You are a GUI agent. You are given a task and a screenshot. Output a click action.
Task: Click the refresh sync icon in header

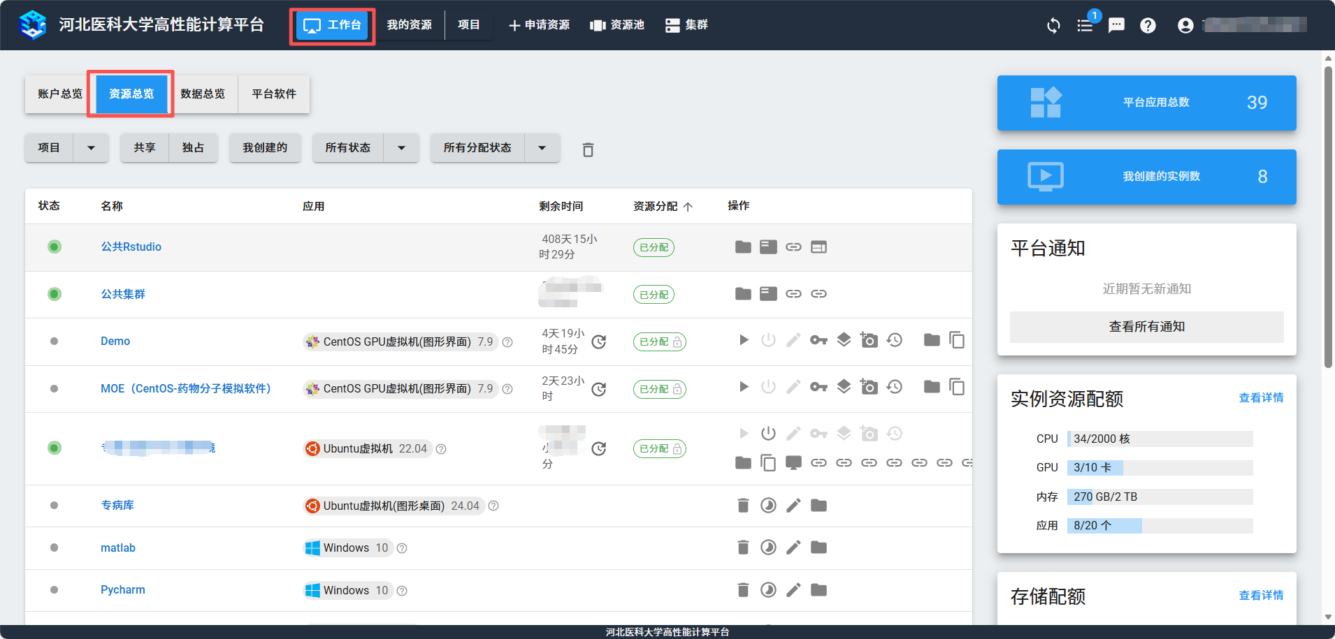1053,26
